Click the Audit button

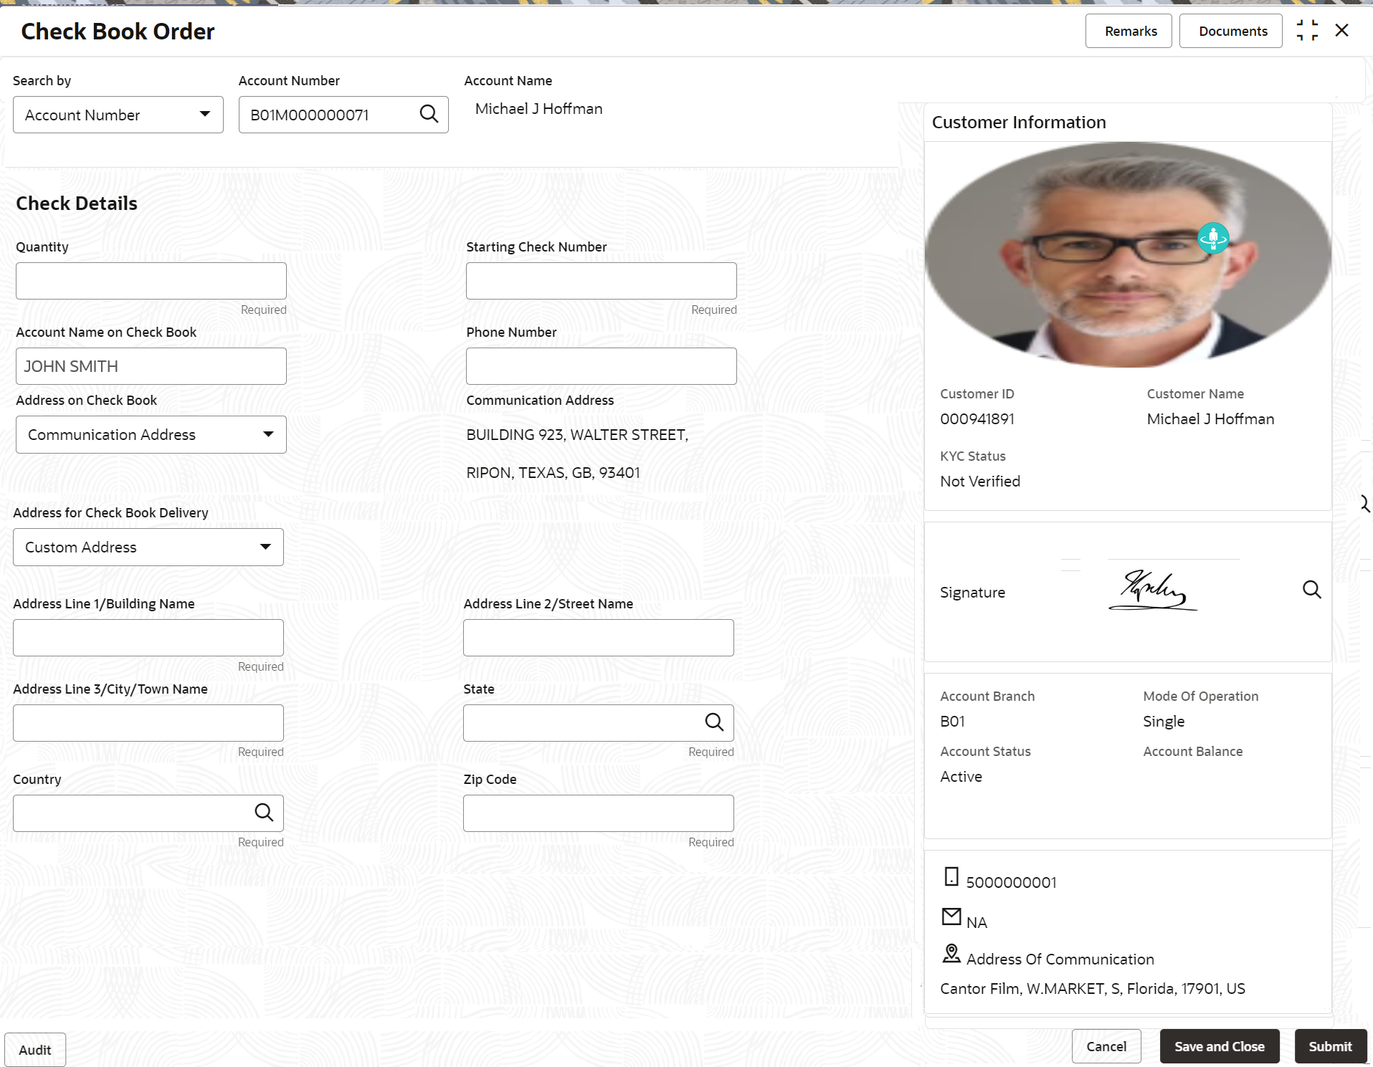[x=35, y=1050]
